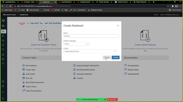Open the Aplicaciones apps bookmark

pos(7,10)
